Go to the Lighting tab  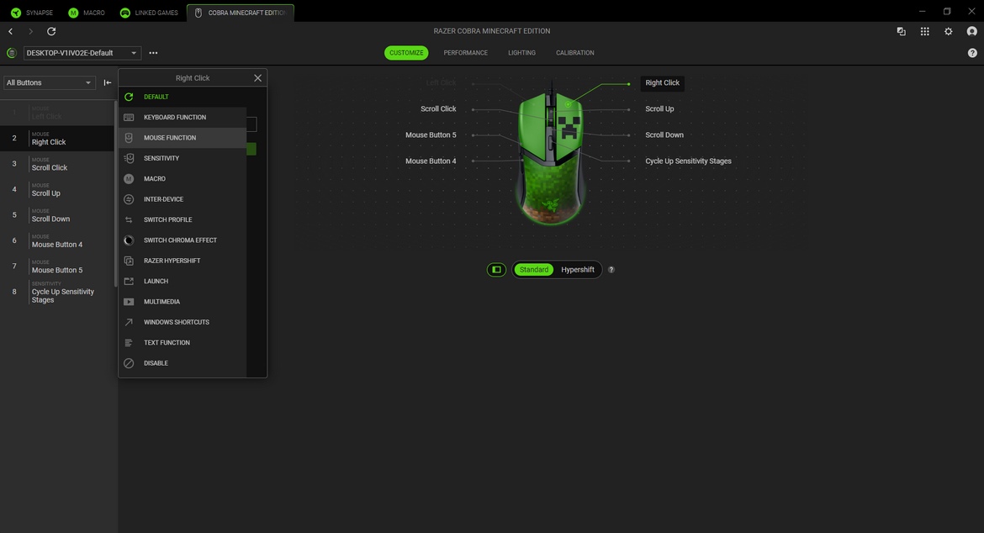tap(521, 53)
